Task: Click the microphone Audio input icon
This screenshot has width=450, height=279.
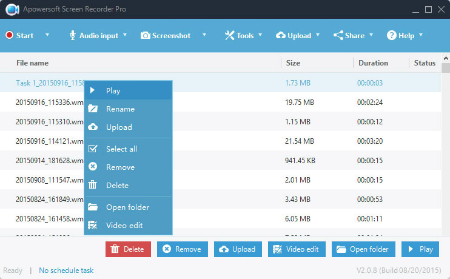Action: [x=73, y=35]
